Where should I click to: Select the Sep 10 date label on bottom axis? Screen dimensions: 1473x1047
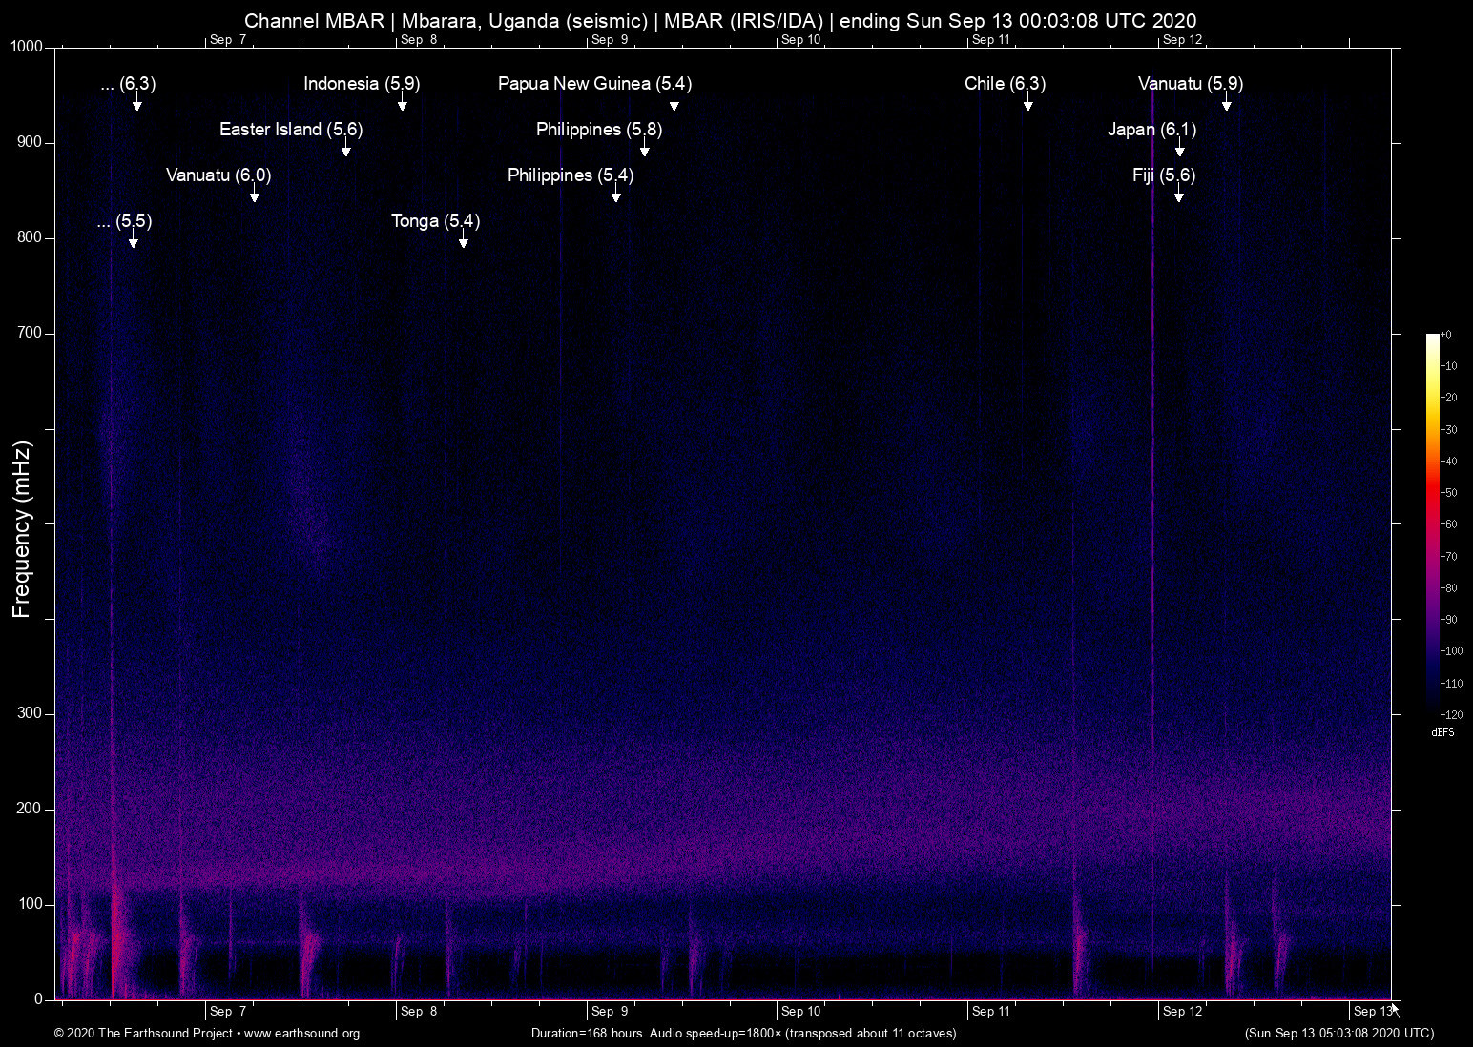tap(801, 1012)
